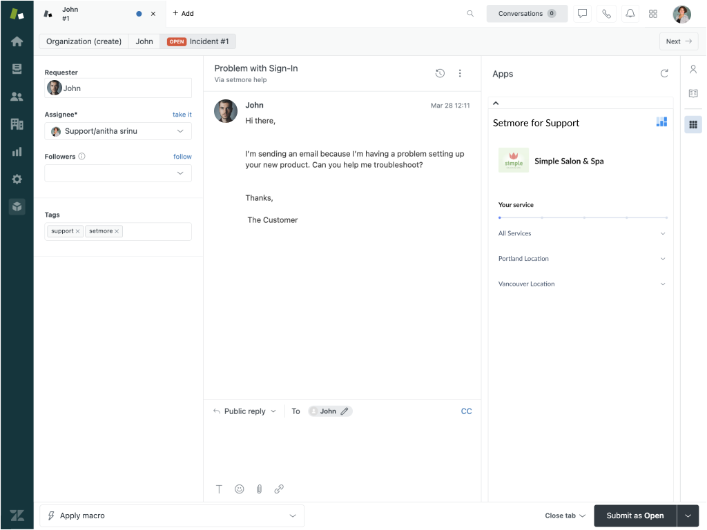Add CC recipients

pyautogui.click(x=466, y=411)
